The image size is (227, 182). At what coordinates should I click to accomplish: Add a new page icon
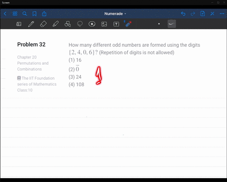click(x=202, y=14)
